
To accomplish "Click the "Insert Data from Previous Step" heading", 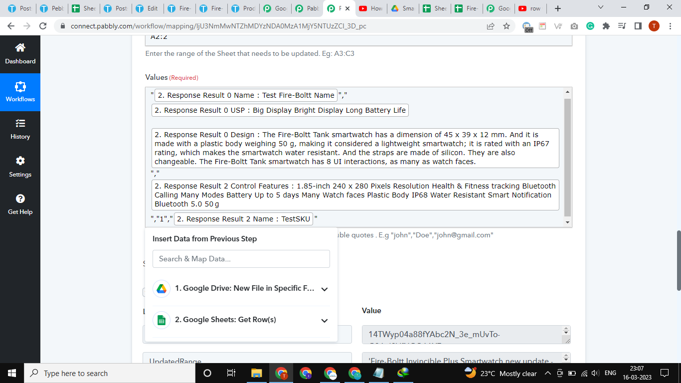I will (205, 239).
